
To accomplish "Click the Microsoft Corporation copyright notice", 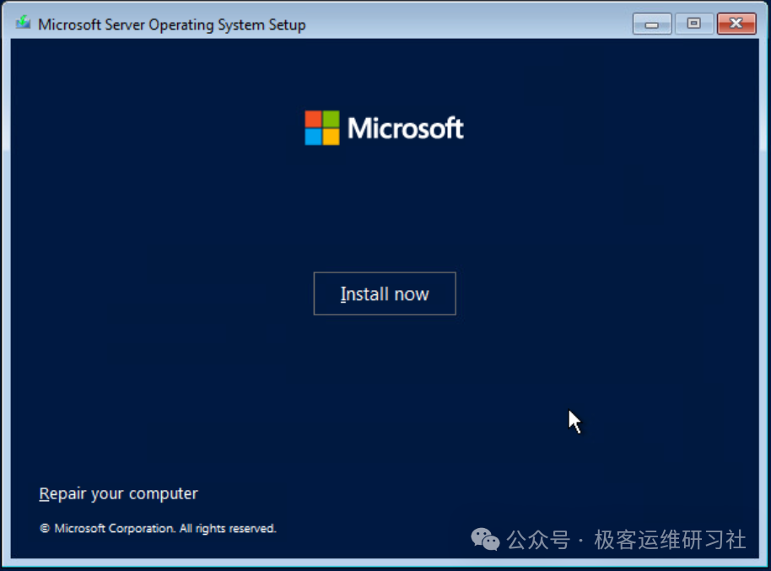I will 159,528.
